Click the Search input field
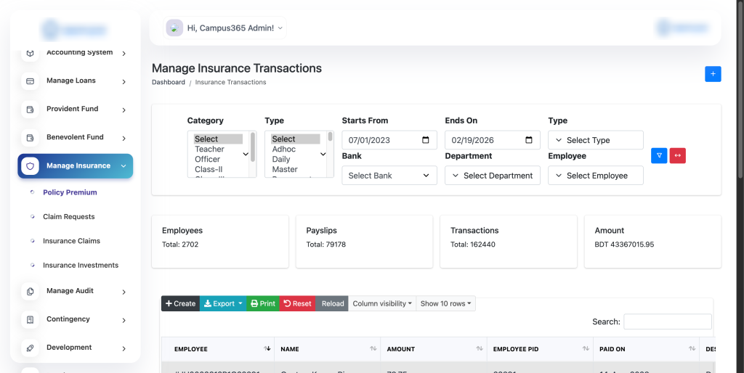The image size is (744, 373). 667,321
